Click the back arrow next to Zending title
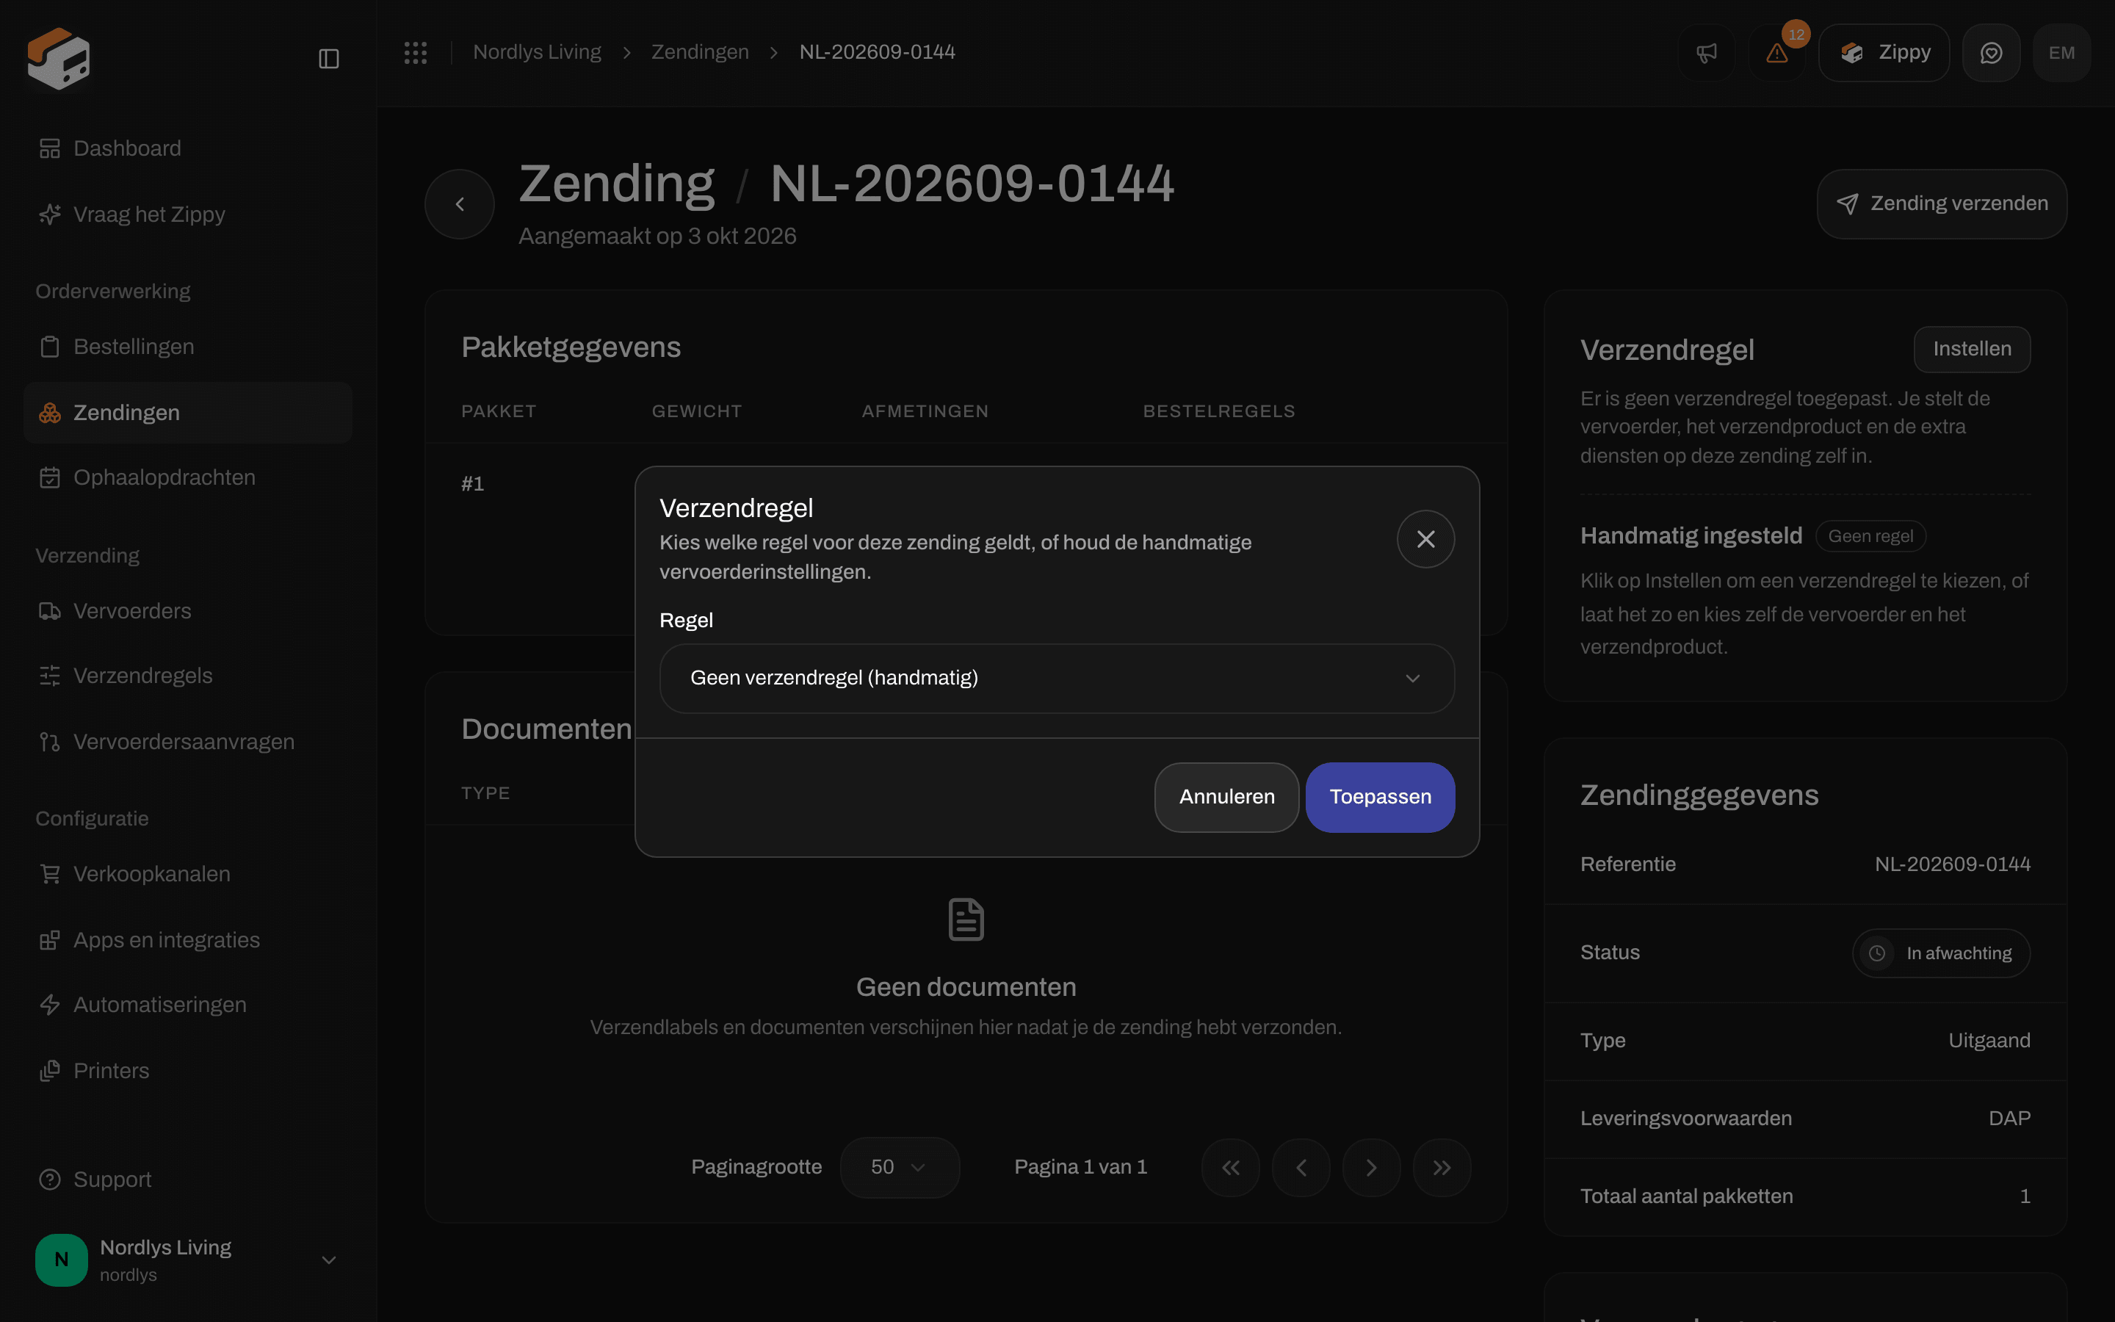 coord(460,203)
